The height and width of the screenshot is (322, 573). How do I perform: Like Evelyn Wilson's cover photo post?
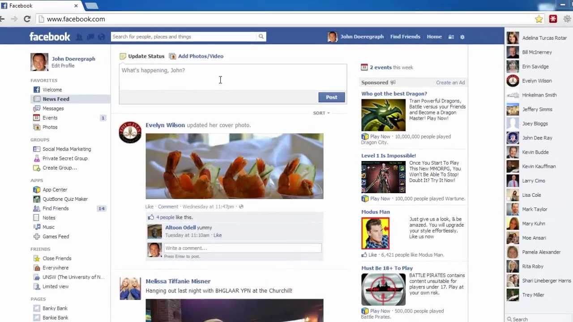(149, 207)
